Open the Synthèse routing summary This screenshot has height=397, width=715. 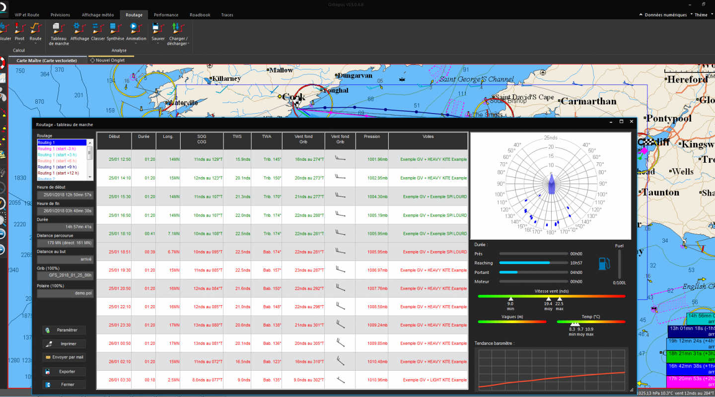pos(115,31)
